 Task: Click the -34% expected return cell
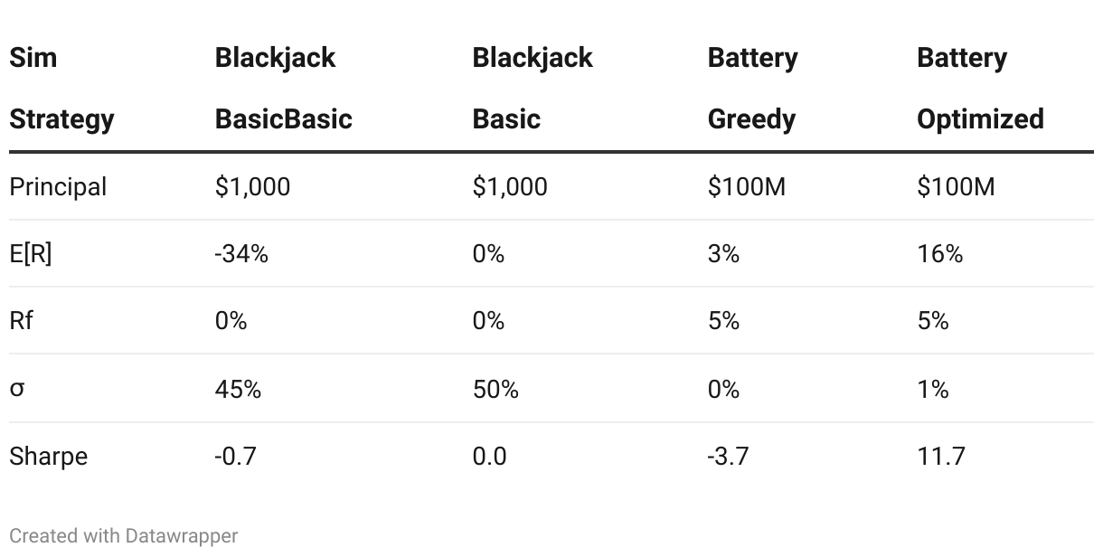tap(241, 254)
